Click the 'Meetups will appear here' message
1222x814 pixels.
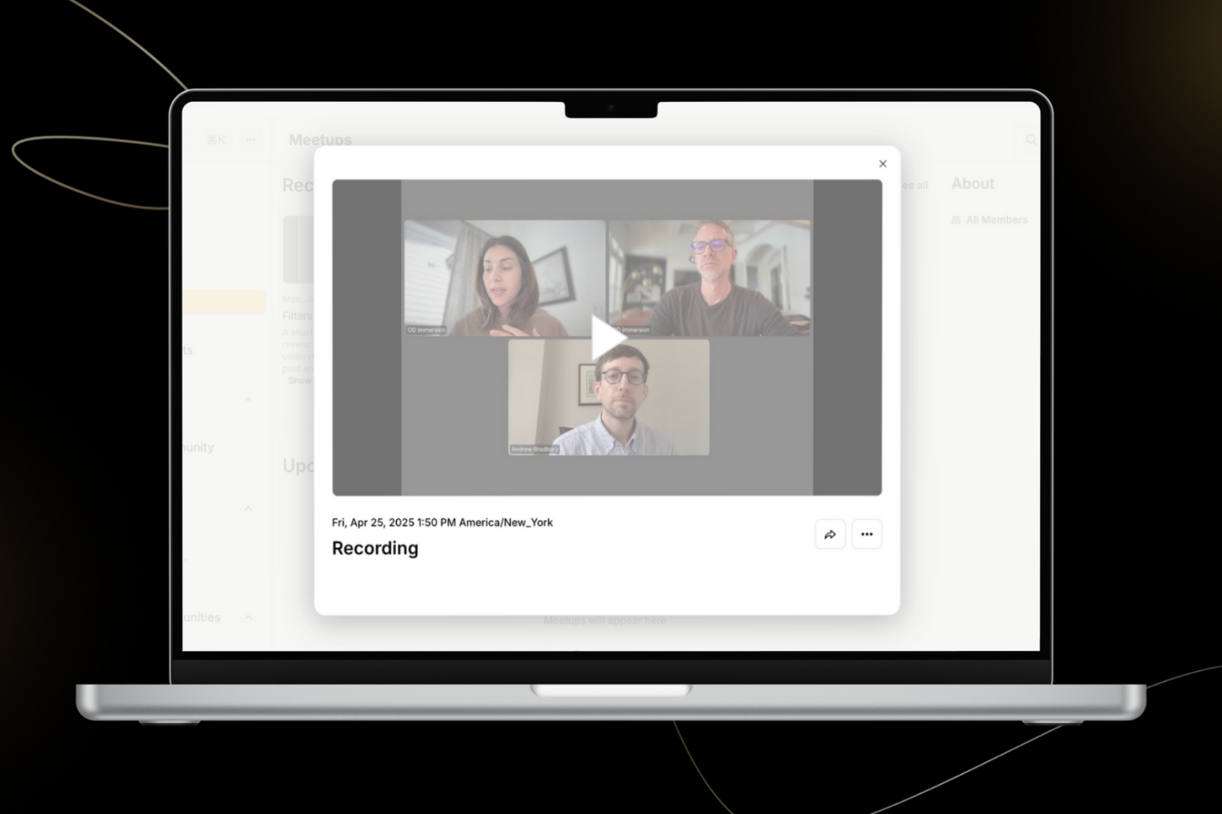coord(604,620)
